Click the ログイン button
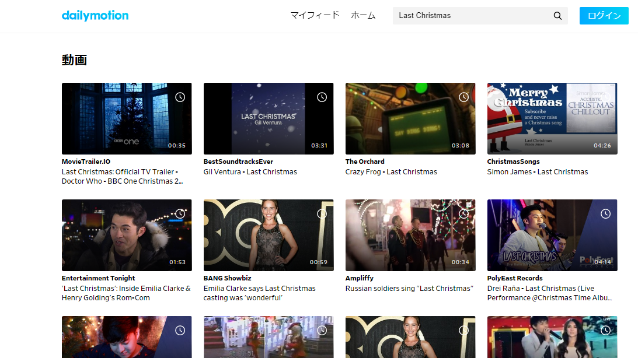The height and width of the screenshot is (358, 638). click(x=604, y=15)
